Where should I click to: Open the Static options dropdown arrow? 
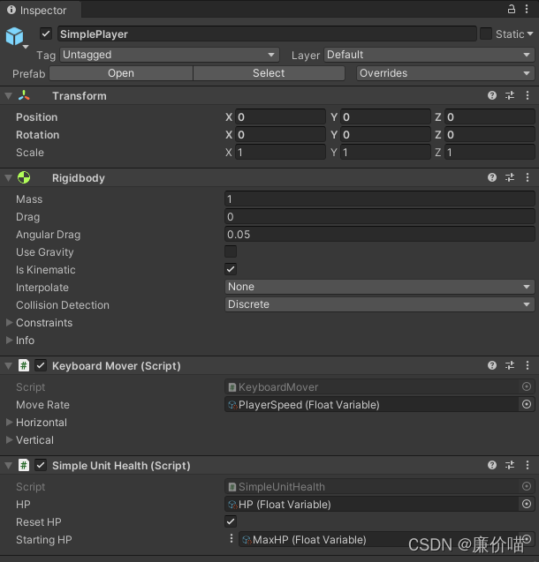tap(530, 34)
